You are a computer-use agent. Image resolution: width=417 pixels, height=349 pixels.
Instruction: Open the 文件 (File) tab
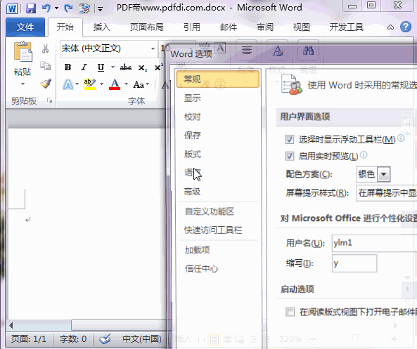25,27
